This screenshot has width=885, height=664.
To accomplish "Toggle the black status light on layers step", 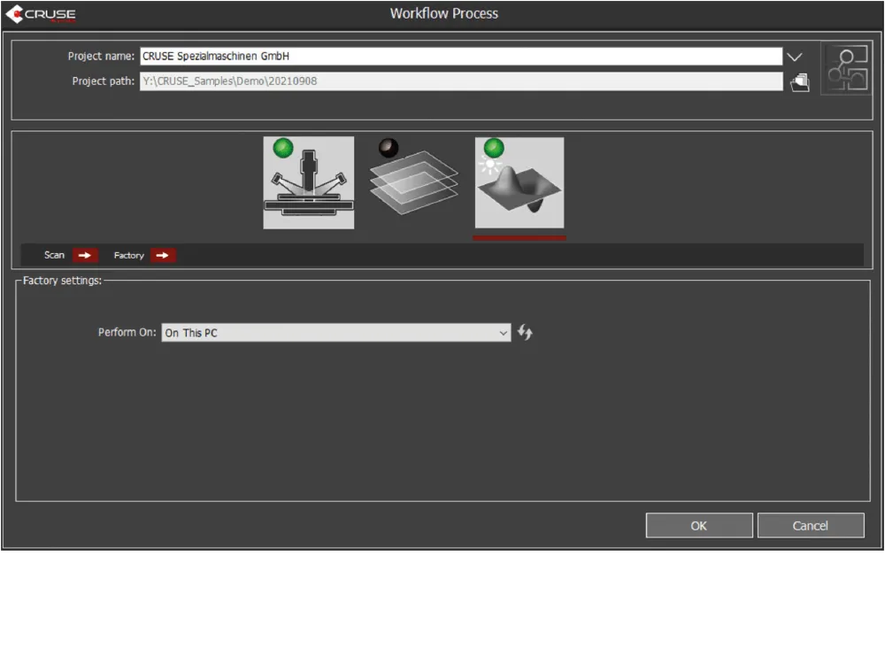I will pos(388,147).
